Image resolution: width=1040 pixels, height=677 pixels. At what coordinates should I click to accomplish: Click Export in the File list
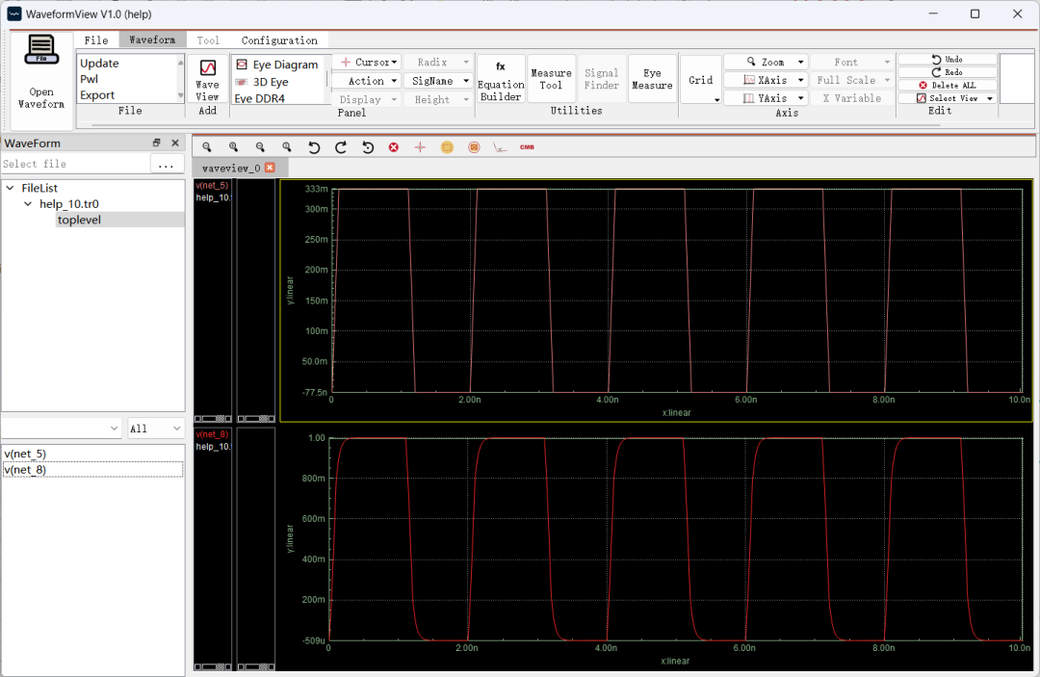pyautogui.click(x=97, y=94)
